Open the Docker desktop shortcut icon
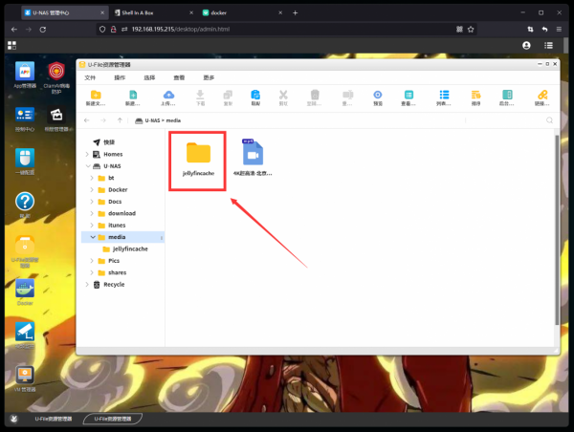 point(25,291)
